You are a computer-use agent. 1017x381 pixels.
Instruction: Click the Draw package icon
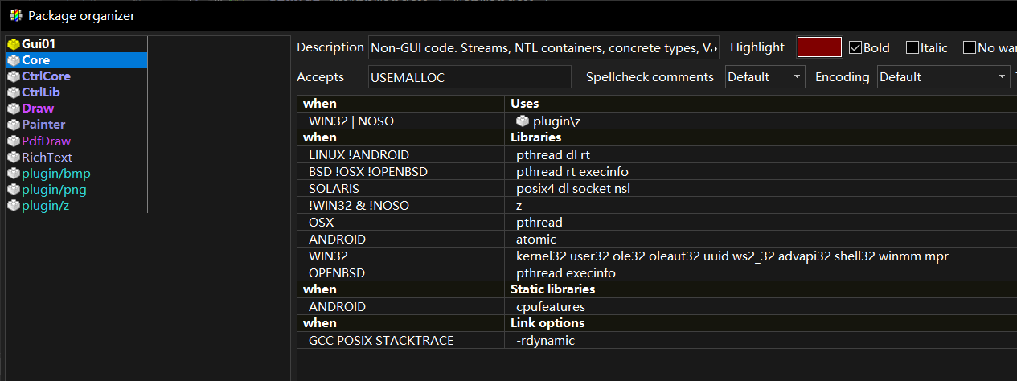[x=13, y=109]
